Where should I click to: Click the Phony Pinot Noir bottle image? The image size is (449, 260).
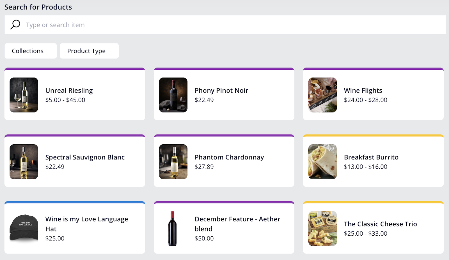[x=173, y=95]
